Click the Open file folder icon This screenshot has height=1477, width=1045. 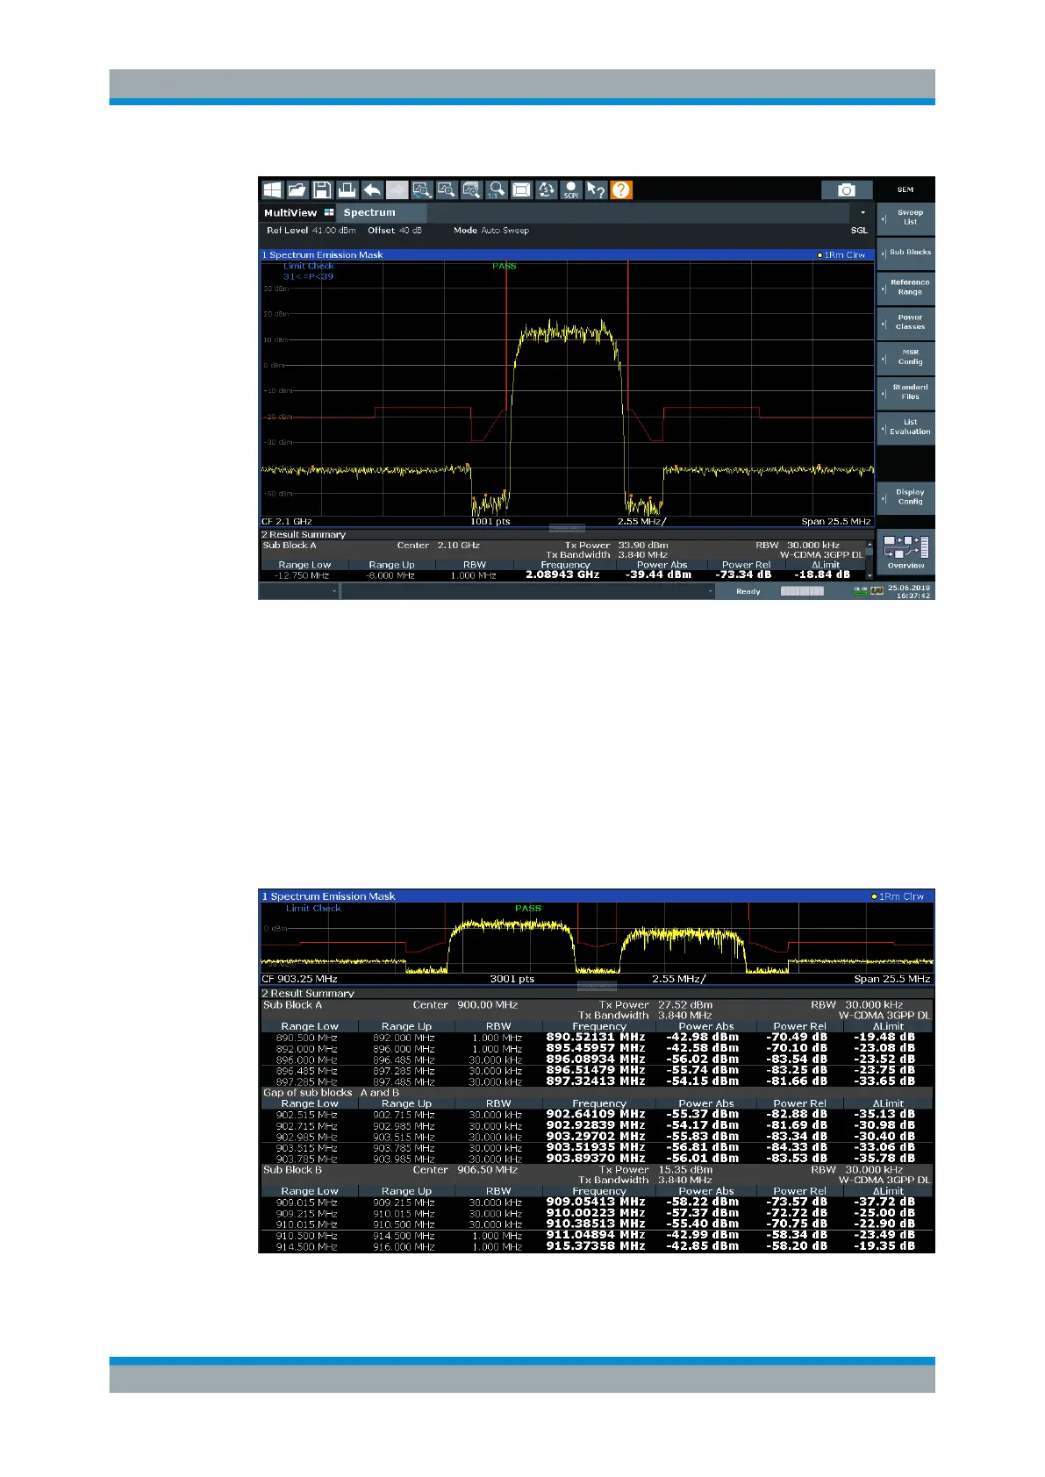point(297,190)
